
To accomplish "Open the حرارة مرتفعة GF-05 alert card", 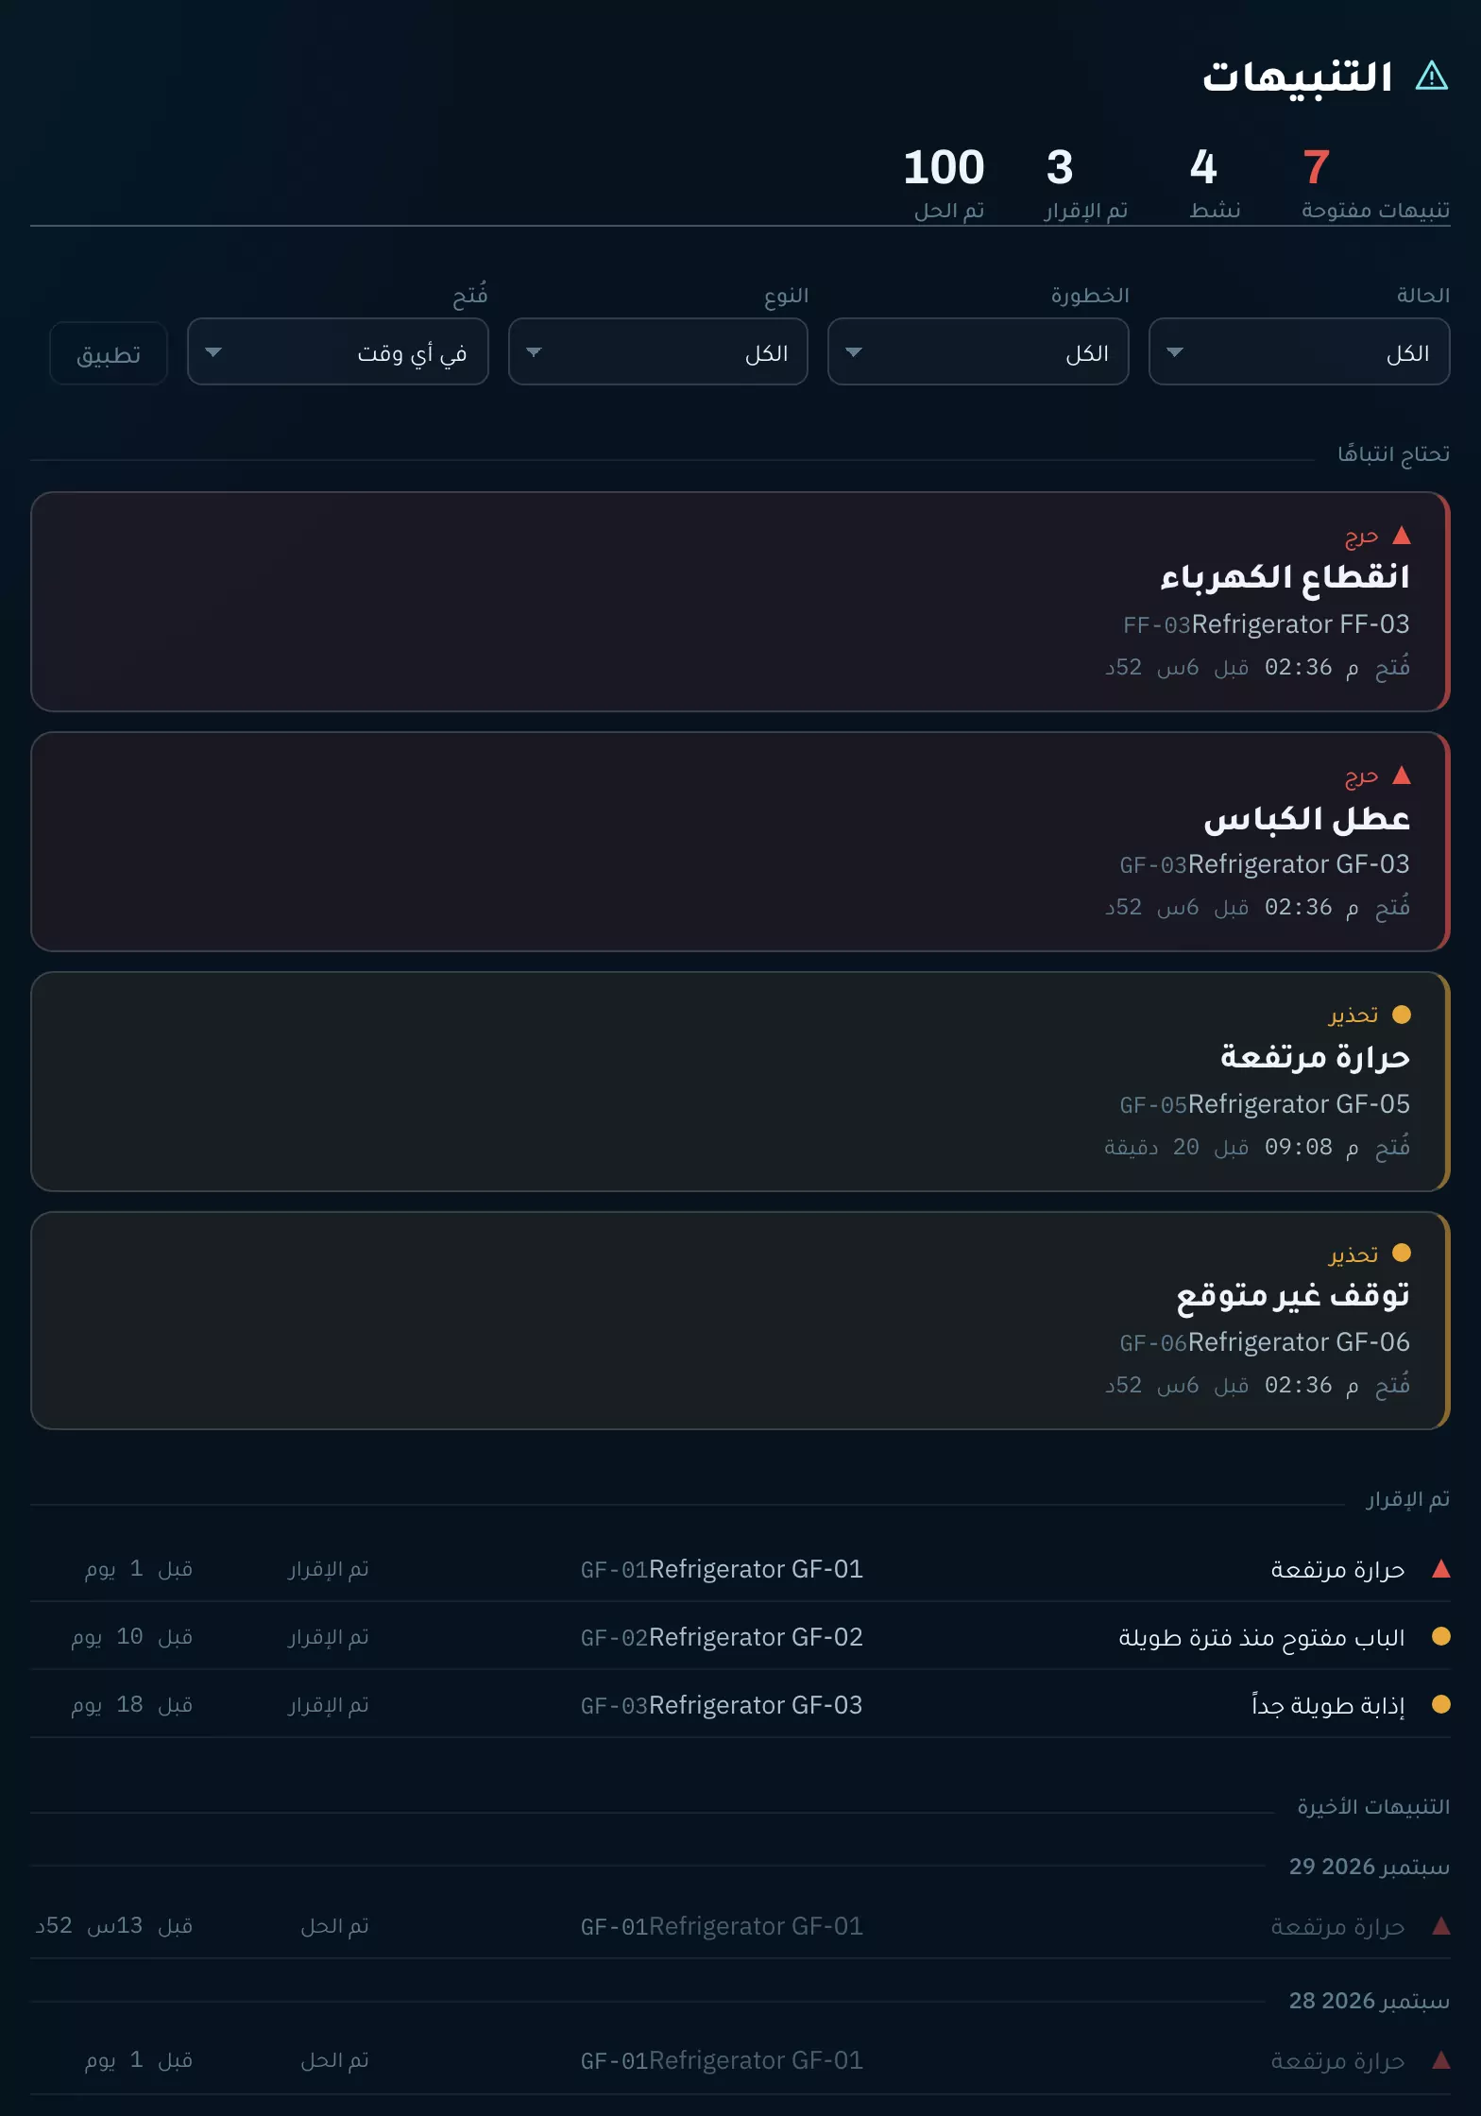I will 740,1082.
